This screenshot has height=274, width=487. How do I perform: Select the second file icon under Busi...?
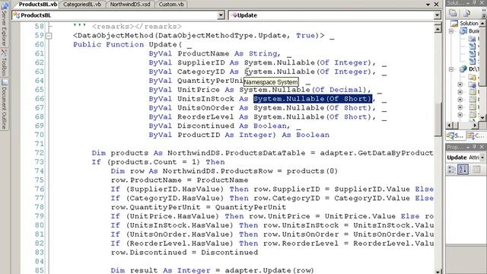pos(472,46)
